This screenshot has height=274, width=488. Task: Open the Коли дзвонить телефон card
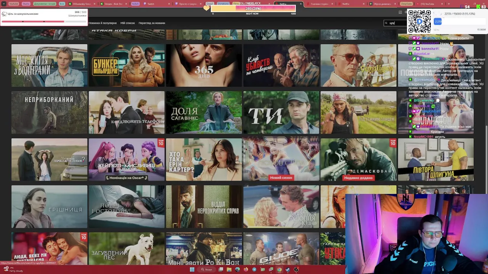pos(127,112)
